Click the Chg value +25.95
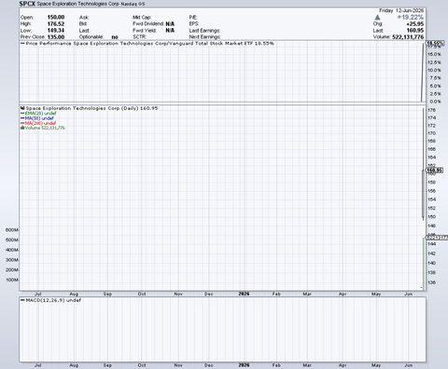This screenshot has height=369, width=448. point(415,24)
